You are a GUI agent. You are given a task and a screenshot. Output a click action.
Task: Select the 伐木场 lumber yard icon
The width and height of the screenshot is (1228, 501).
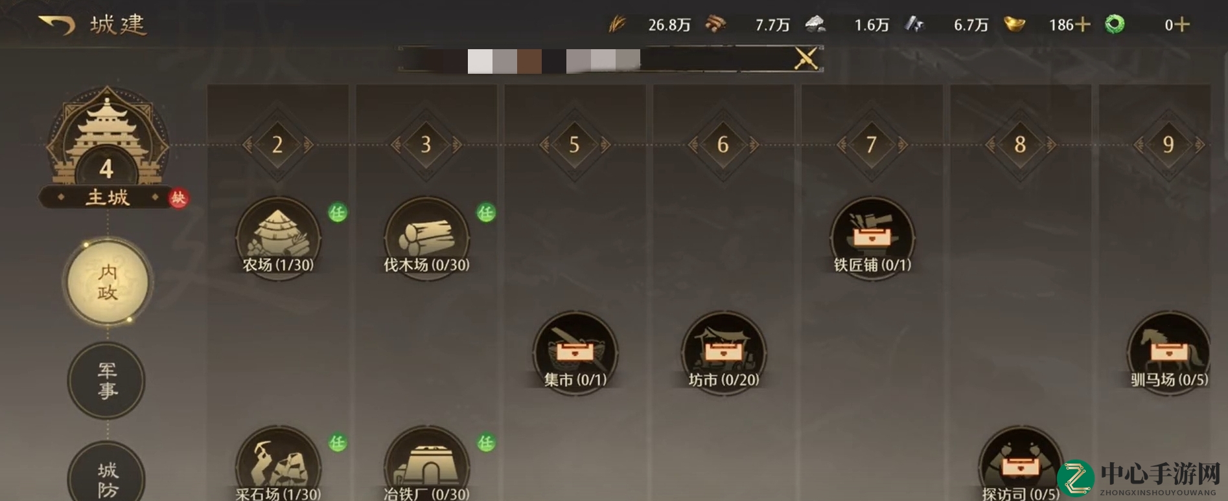point(426,238)
